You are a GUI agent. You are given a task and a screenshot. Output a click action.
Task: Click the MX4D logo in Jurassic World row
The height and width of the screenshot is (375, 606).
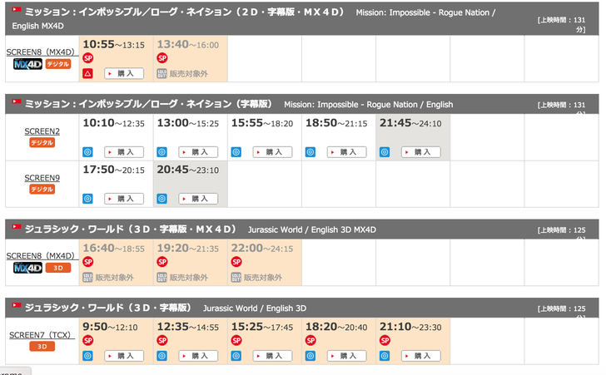coord(27,268)
